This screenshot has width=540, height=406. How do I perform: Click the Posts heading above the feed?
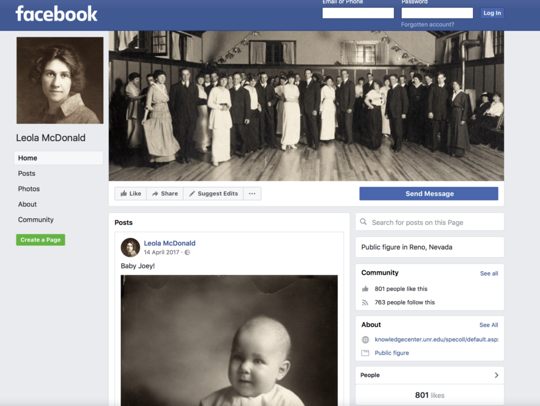click(x=123, y=222)
